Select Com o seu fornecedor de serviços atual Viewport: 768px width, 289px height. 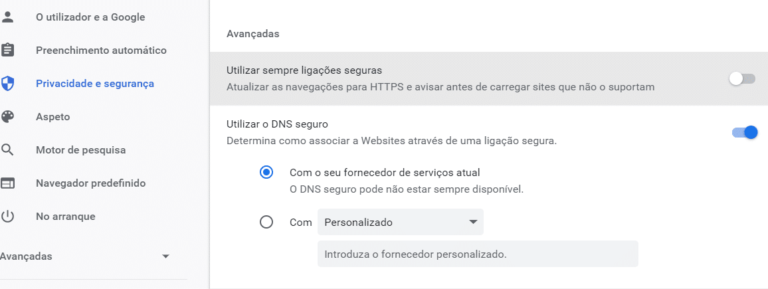(x=266, y=173)
